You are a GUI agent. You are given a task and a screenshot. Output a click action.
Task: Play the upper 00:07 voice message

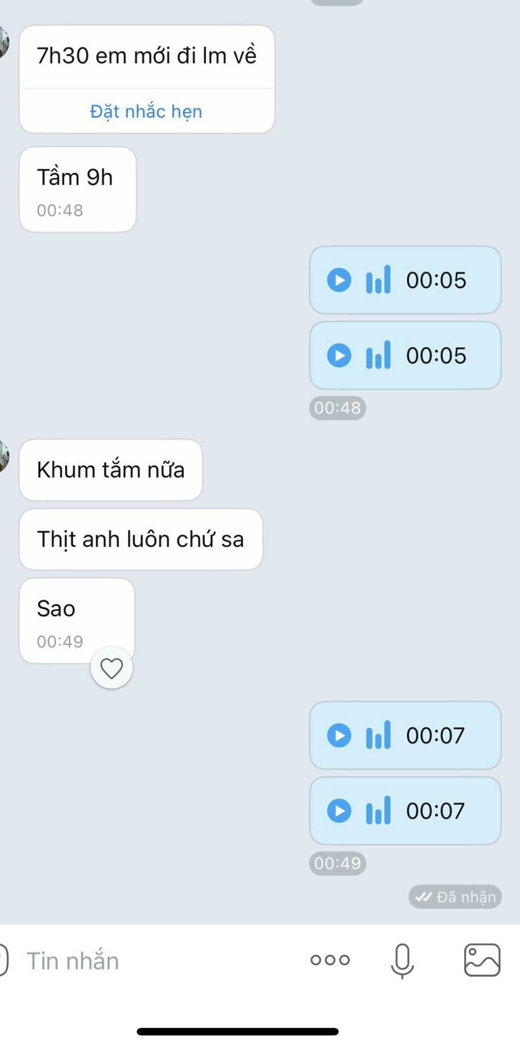(339, 736)
